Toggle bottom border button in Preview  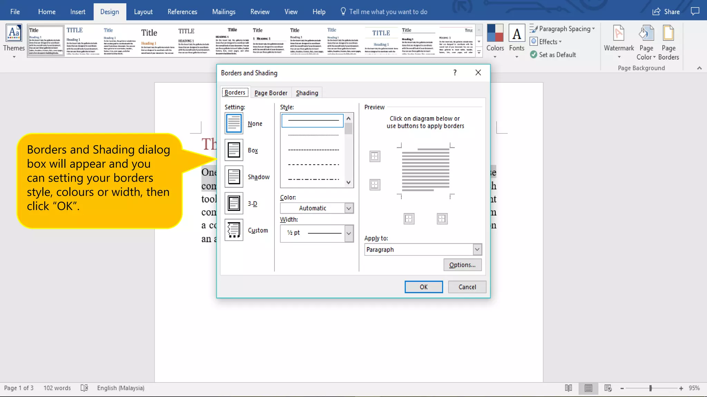375,185
